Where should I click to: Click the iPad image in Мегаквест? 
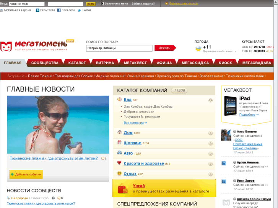pos(230,106)
